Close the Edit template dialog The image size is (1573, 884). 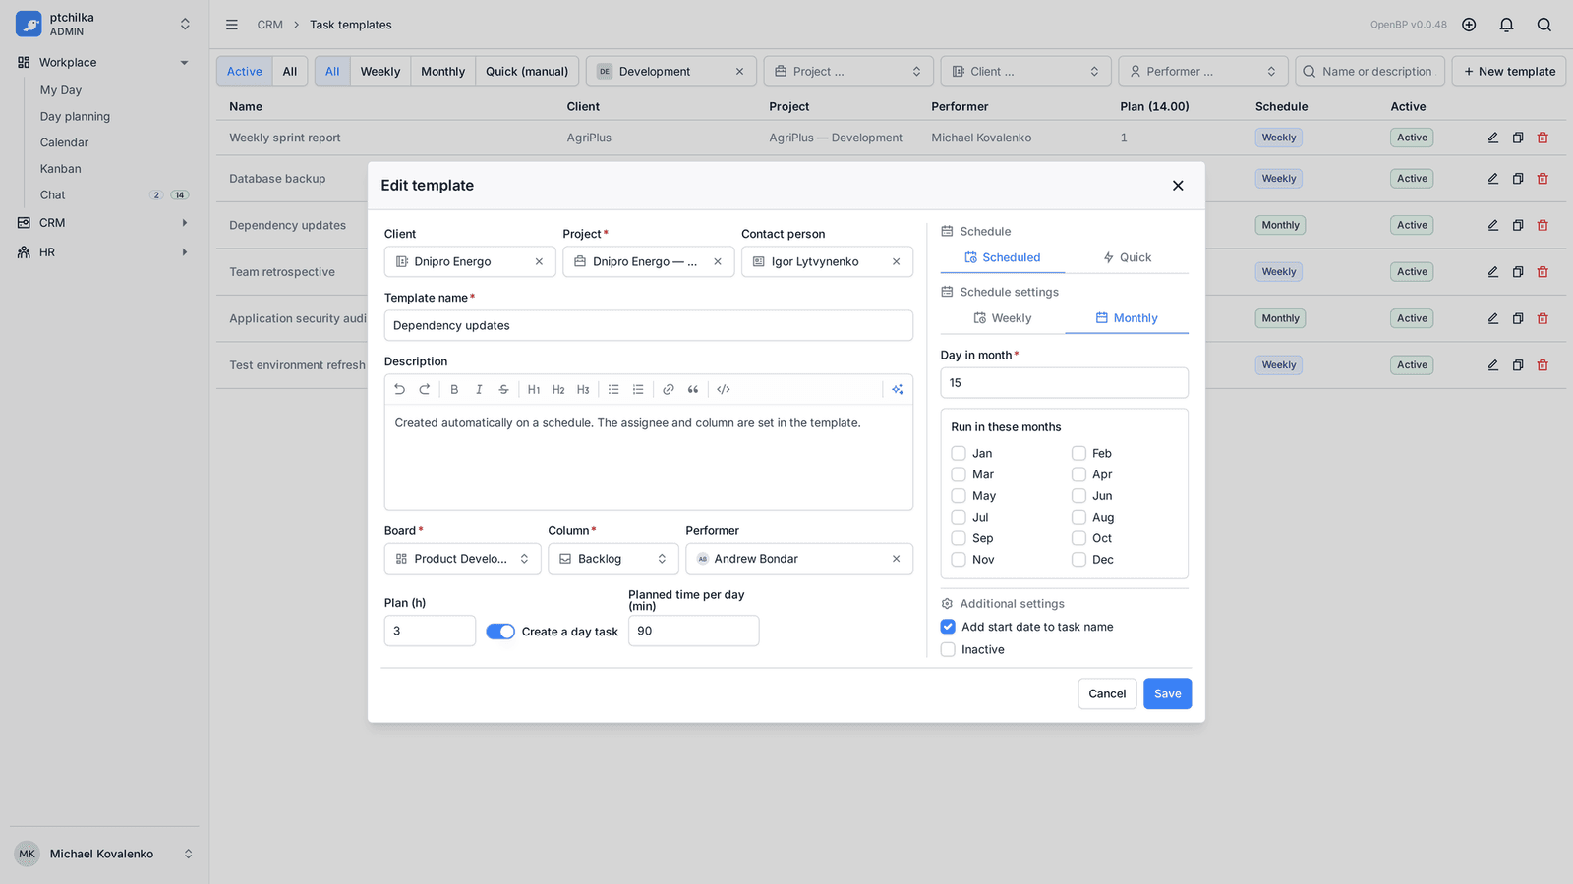point(1178,186)
